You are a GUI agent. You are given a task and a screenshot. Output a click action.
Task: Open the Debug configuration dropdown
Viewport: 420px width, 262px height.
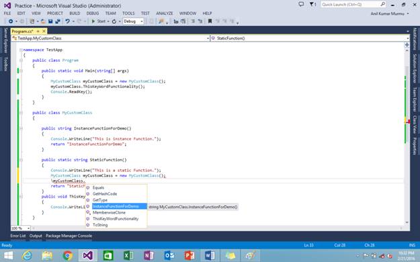(134, 21)
